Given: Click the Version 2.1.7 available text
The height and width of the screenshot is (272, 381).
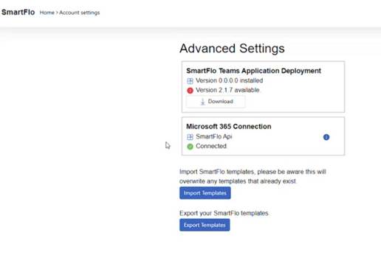Looking at the screenshot, I should point(227,90).
